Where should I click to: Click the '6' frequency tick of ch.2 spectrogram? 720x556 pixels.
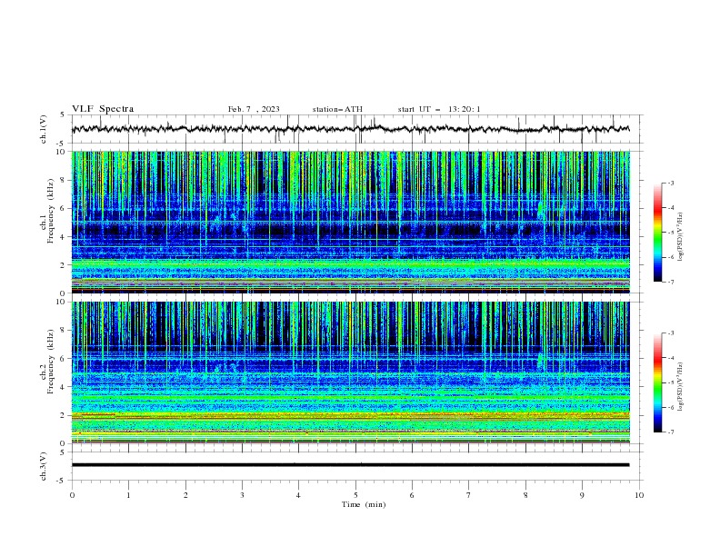pyautogui.click(x=63, y=358)
